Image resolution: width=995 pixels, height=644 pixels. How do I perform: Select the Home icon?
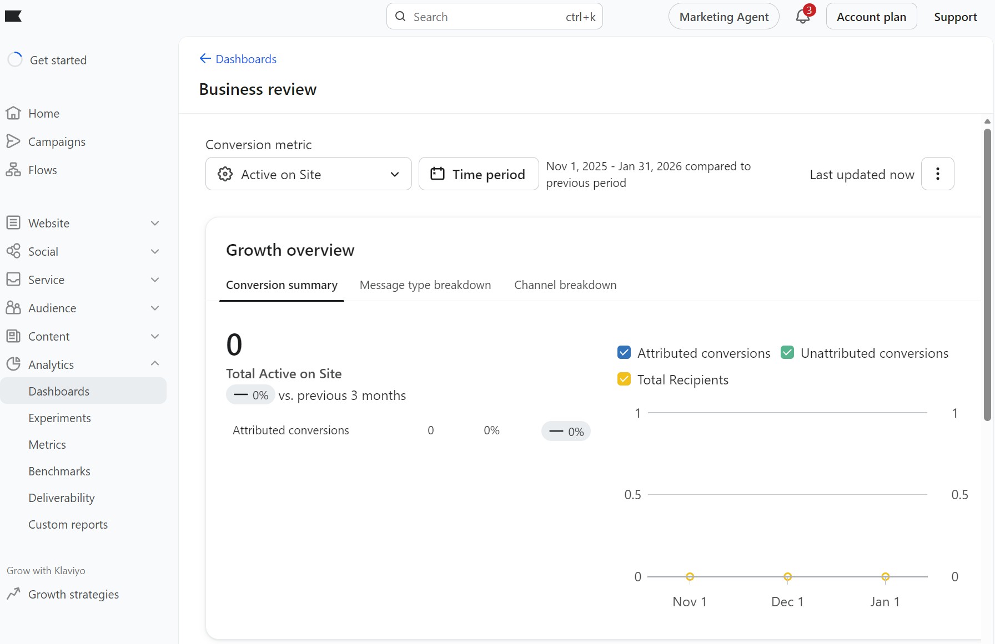click(x=13, y=113)
